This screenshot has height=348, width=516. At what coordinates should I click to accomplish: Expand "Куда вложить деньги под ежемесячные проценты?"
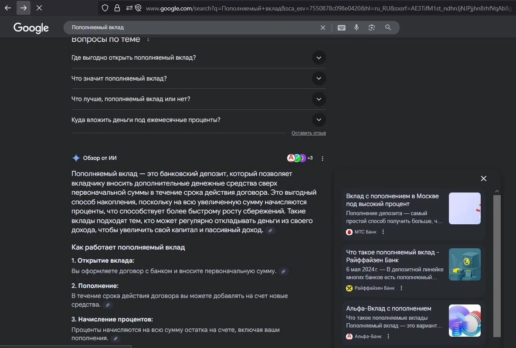point(319,120)
